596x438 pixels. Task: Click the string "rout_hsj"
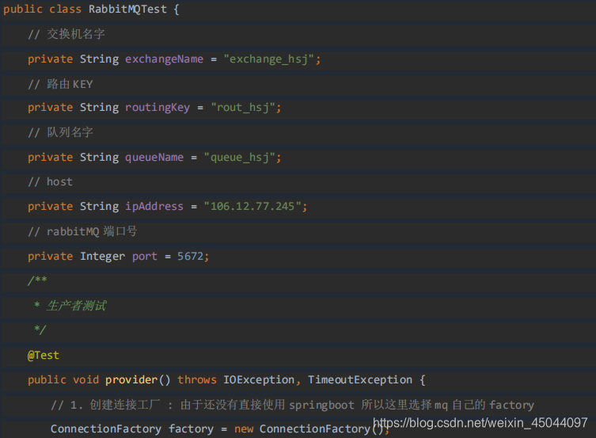(x=243, y=108)
